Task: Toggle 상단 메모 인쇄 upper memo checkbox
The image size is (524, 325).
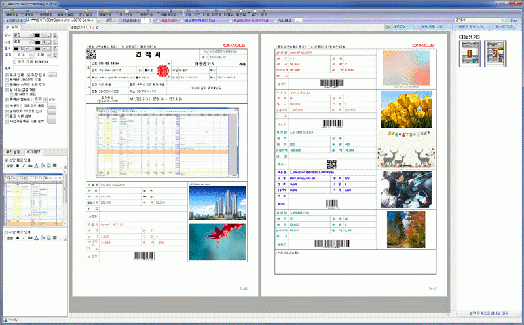Action: 6,160
